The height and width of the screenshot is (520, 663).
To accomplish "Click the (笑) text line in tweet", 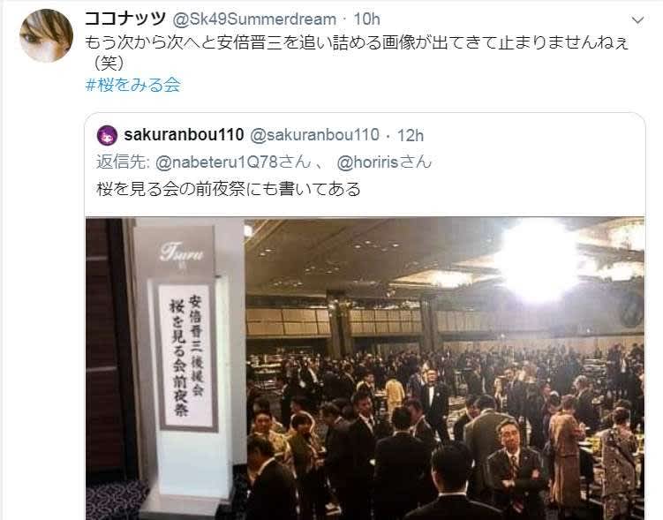I will coord(109,64).
